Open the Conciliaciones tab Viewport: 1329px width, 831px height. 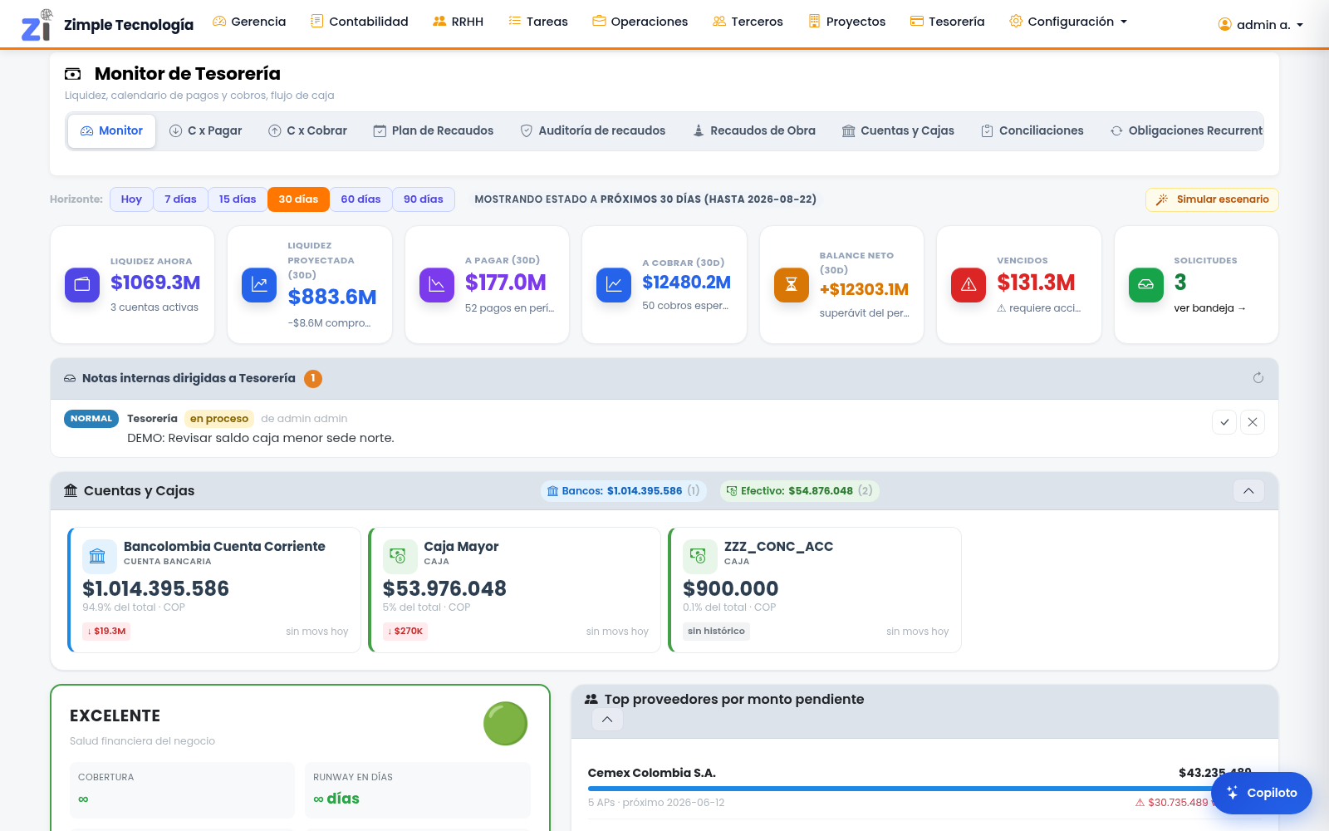coord(1032,131)
